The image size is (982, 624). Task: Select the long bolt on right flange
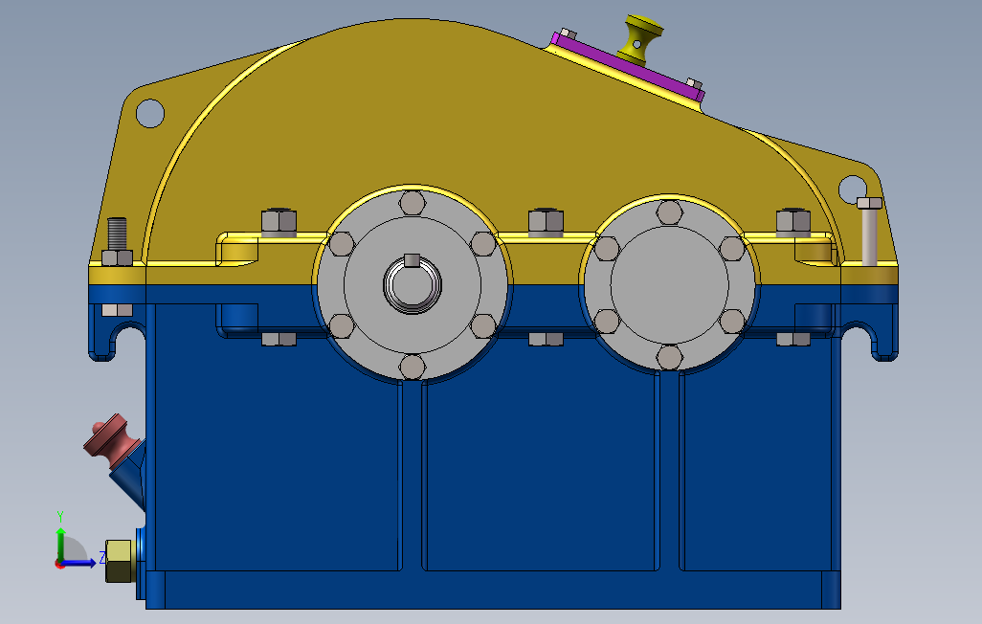(869, 232)
